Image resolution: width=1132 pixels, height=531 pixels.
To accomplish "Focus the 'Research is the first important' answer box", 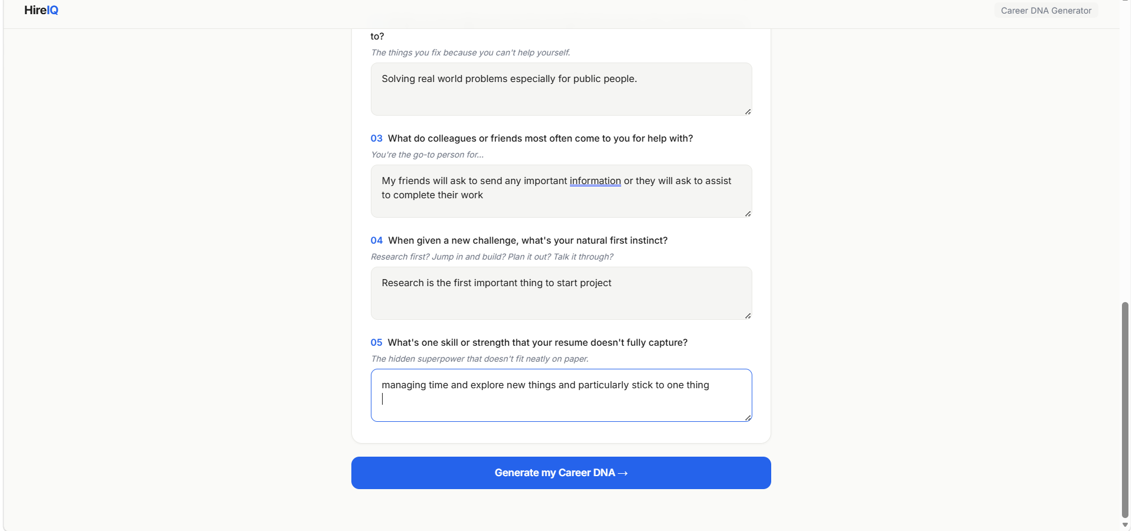I will click(x=561, y=293).
